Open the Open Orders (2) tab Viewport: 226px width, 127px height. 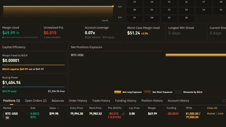pyautogui.click(x=36, y=101)
